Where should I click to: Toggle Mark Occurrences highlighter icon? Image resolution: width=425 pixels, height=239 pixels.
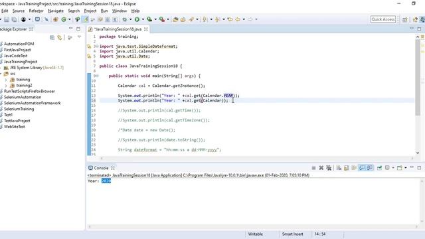(x=86, y=19)
